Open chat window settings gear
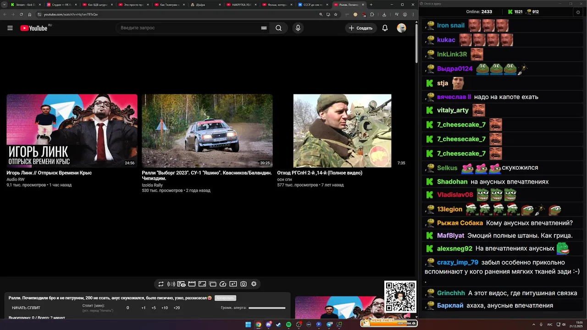 click(578, 12)
